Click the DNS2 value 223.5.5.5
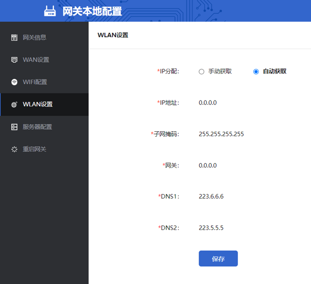Screen dimensions: 311x284 tap(211, 228)
